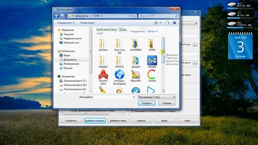Click Сохранить in the back window
This screenshot has height=145, width=258.
pos(71,121)
